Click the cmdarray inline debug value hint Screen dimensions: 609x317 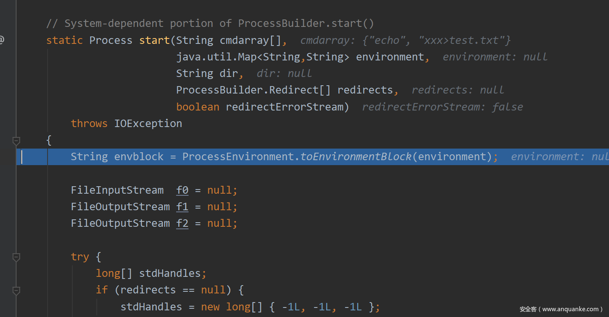pyautogui.click(x=405, y=41)
